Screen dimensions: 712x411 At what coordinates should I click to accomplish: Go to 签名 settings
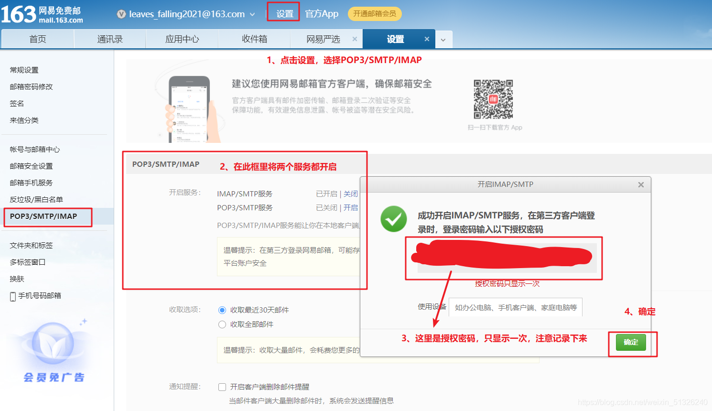(17, 104)
